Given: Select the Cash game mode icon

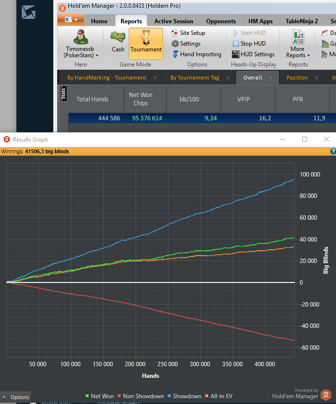Looking at the screenshot, I should pos(118,42).
